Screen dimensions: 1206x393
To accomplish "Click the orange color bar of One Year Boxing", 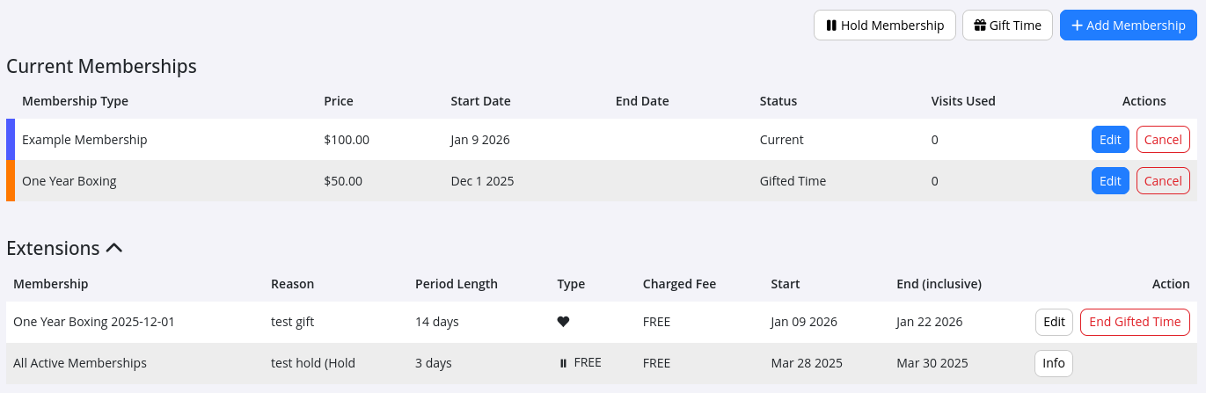I will [11, 181].
